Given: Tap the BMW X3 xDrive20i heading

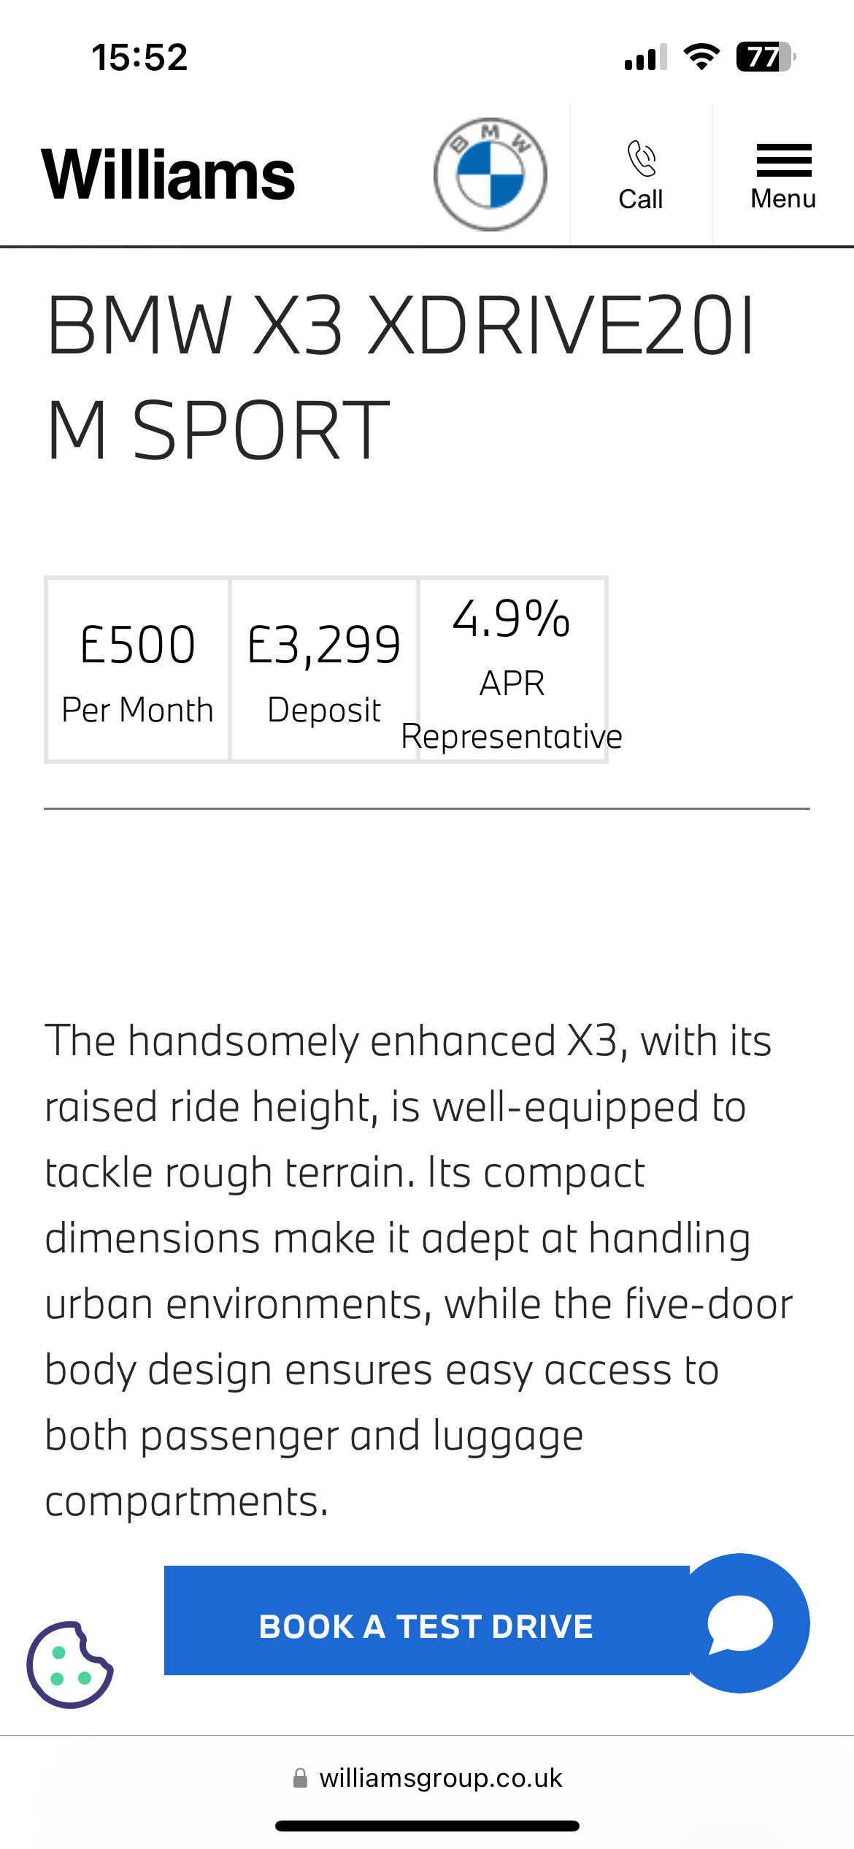Looking at the screenshot, I should click(400, 377).
